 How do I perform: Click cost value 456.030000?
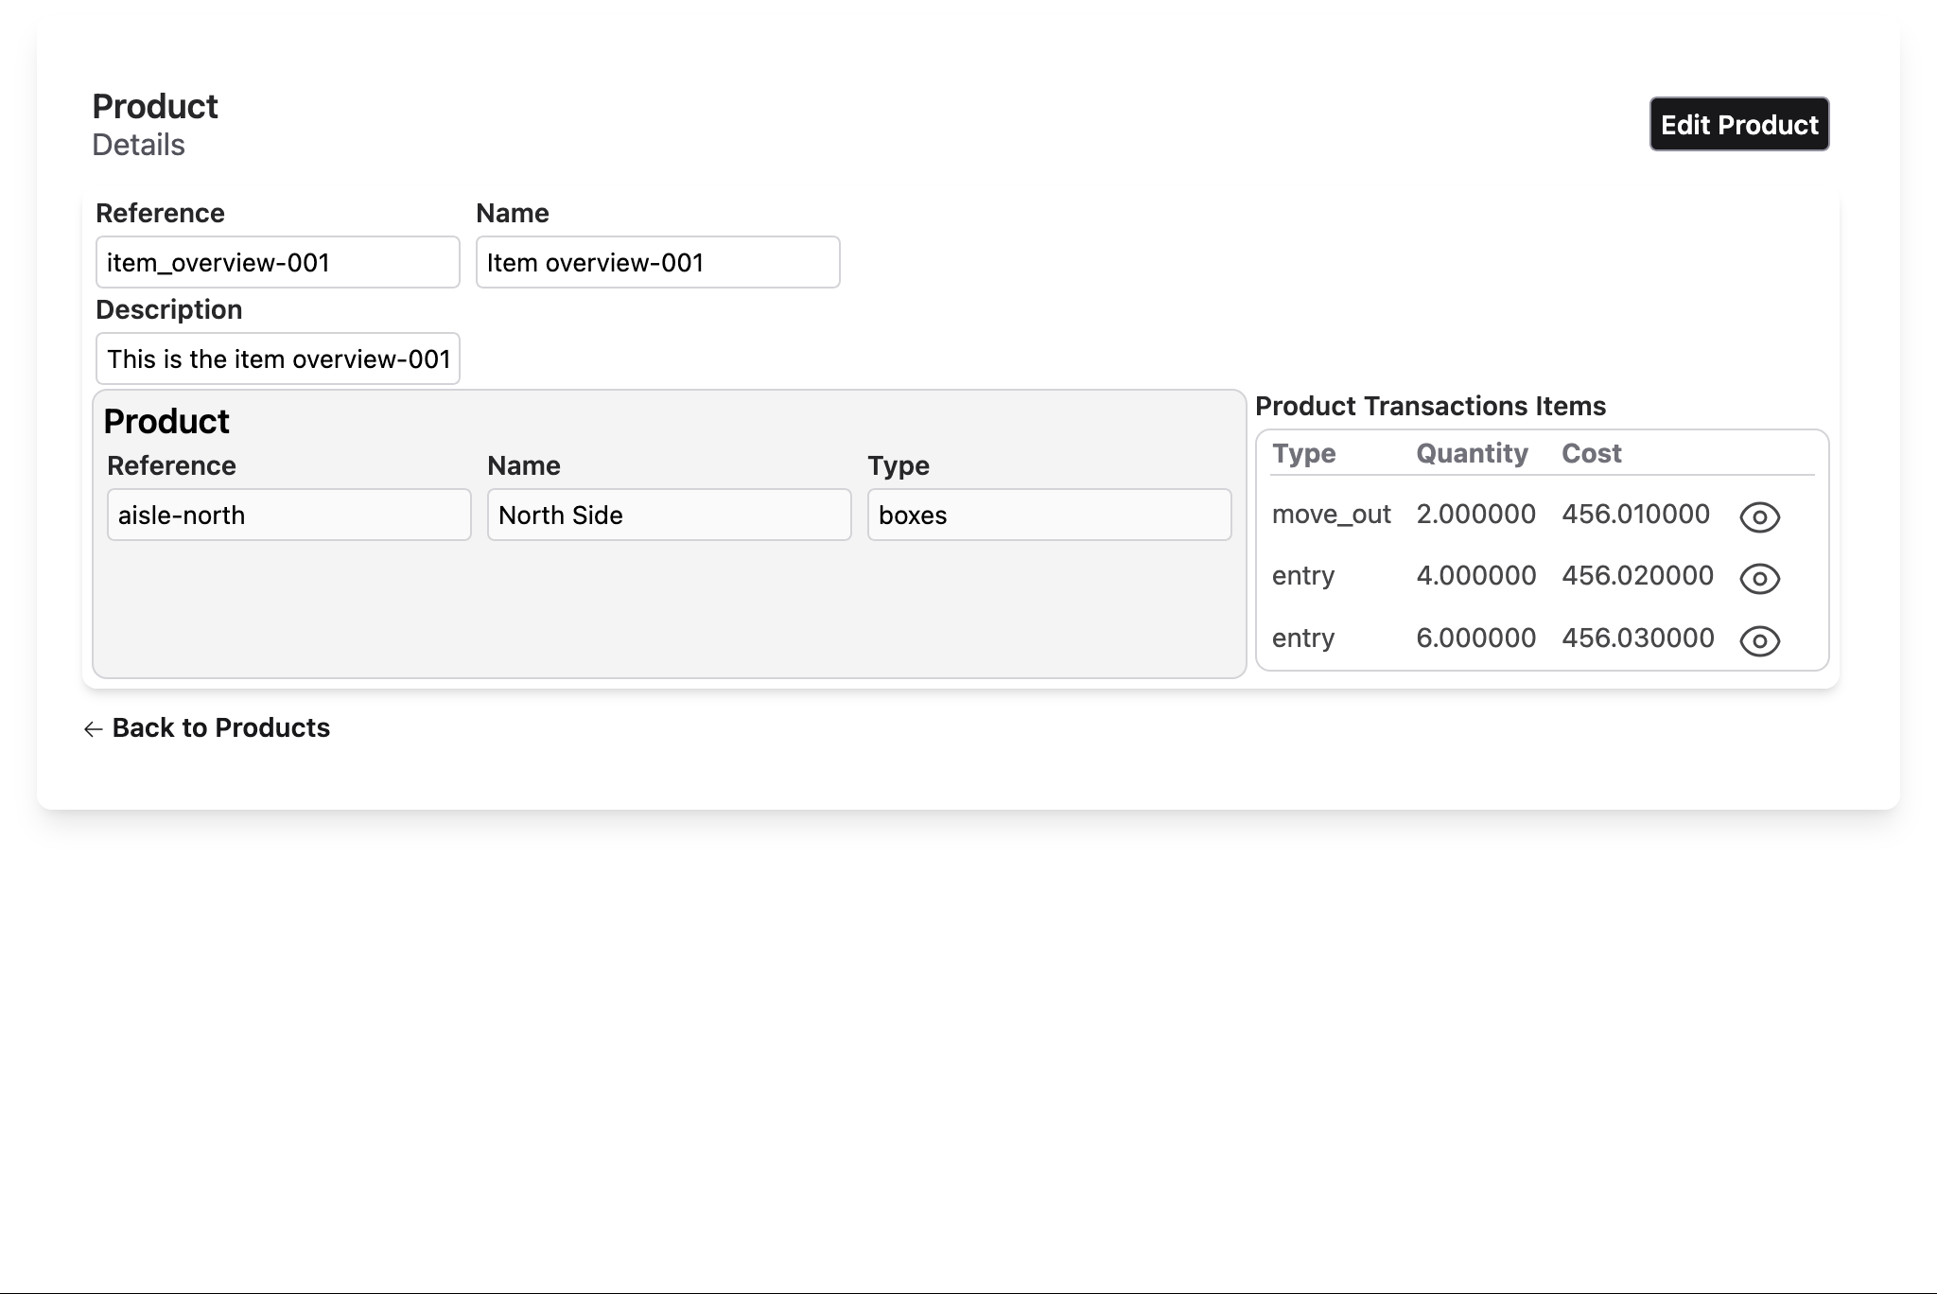click(1637, 638)
